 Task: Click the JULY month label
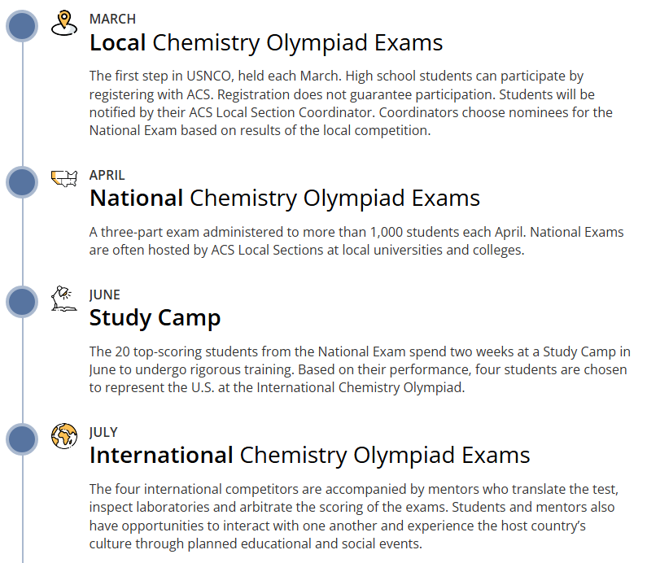pyautogui.click(x=103, y=432)
